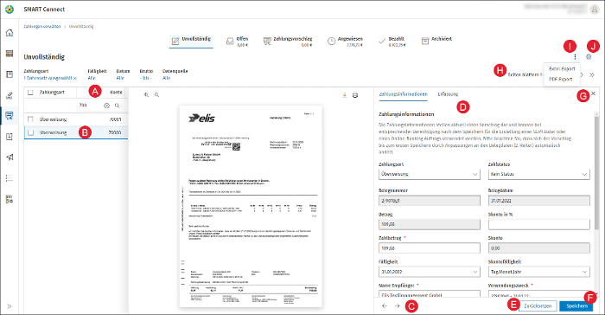Print the invoice document
This screenshot has height=315, width=605.
355,95
